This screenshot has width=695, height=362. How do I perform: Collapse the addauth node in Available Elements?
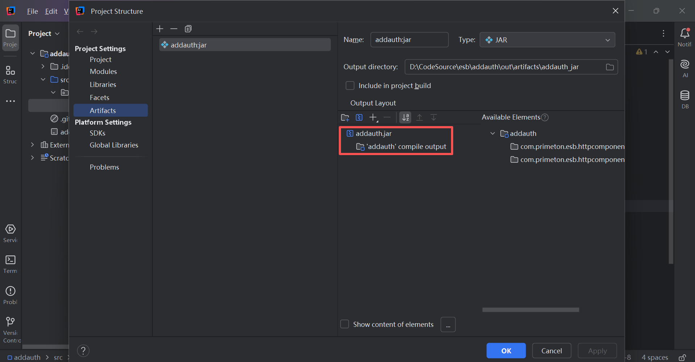[x=492, y=133]
